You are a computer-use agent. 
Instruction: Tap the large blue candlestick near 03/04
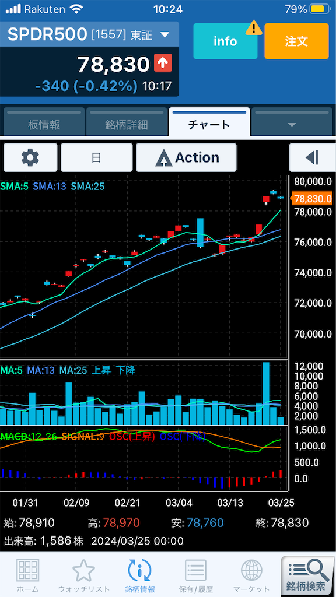tap(200, 233)
